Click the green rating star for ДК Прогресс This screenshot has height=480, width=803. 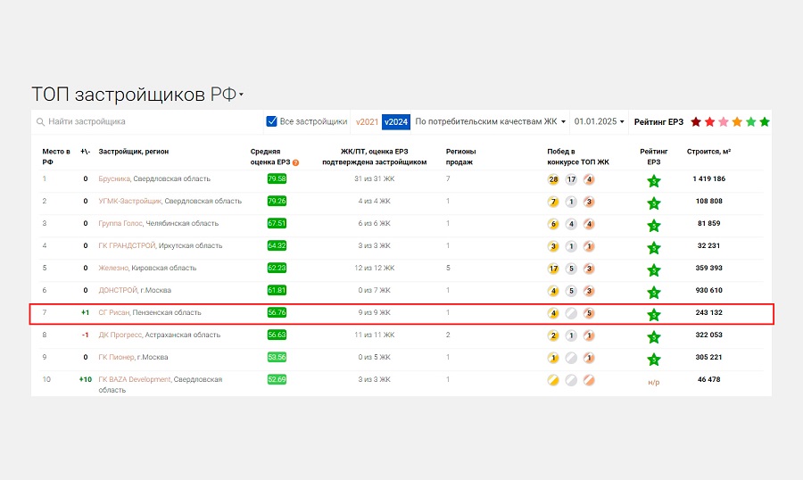[654, 336]
